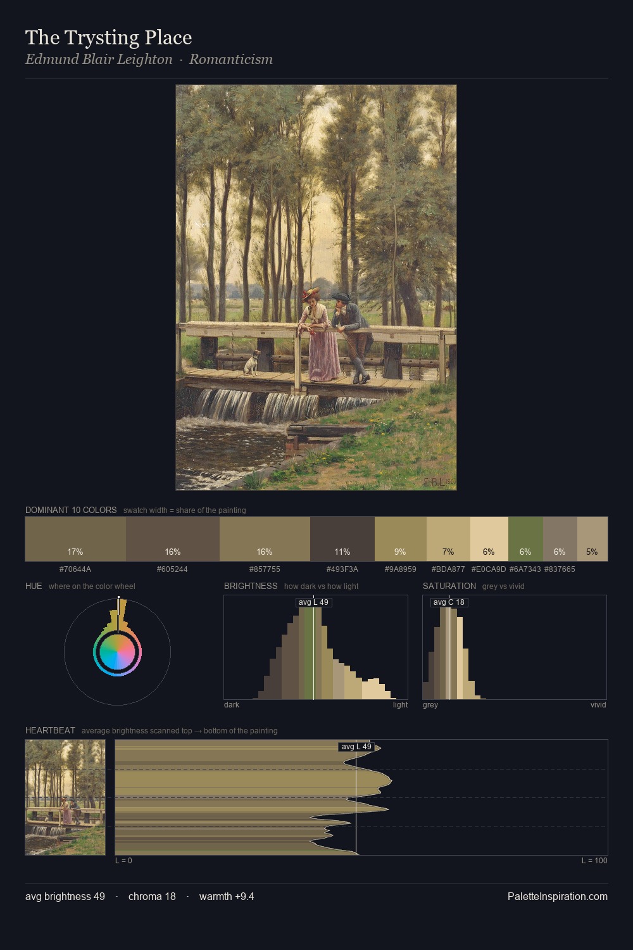Click the 'L = 0' axis label
This screenshot has height=950, width=633.
123,861
